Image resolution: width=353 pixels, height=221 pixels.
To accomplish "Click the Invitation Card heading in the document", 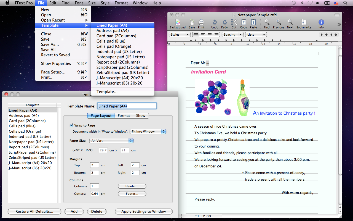I will tap(208, 72).
